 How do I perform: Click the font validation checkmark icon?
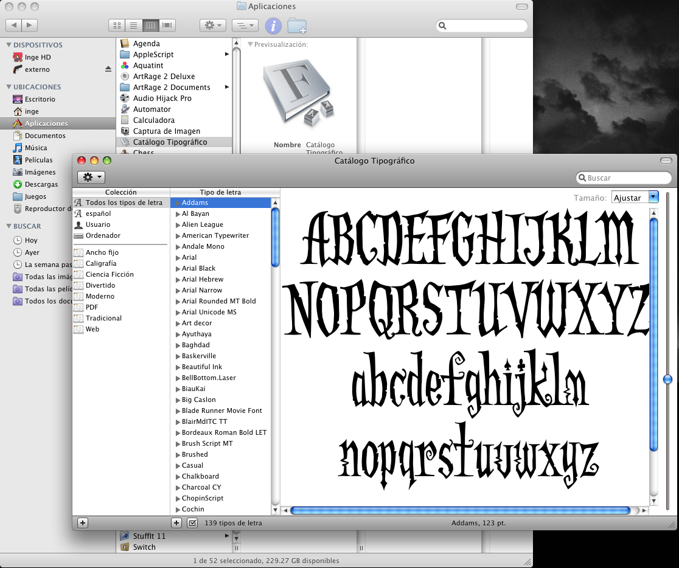coord(192,522)
